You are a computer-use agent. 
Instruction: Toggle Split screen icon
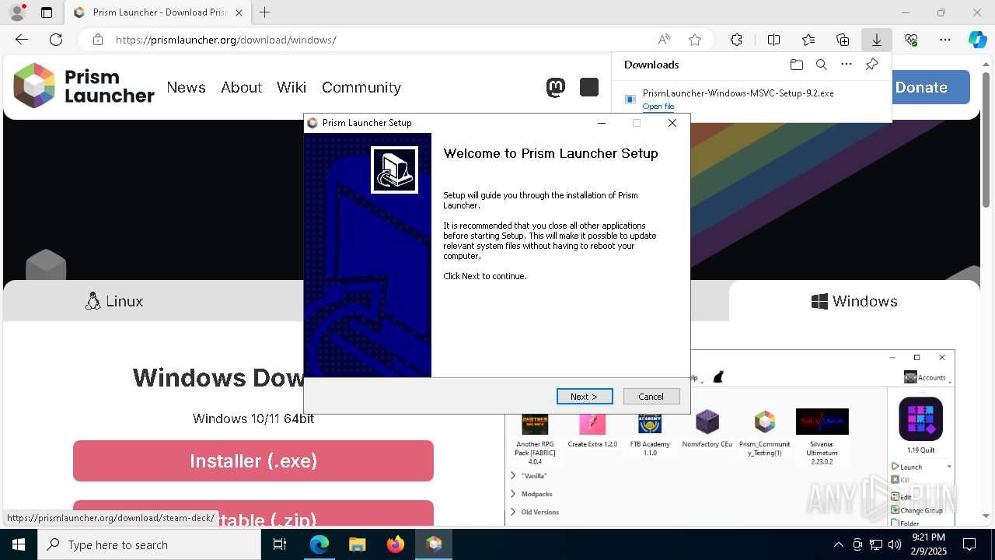pyautogui.click(x=774, y=40)
